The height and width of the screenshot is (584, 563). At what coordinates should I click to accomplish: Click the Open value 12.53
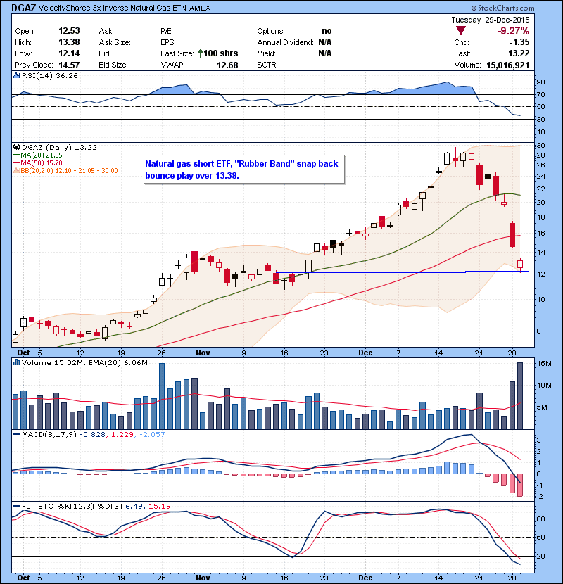(69, 31)
